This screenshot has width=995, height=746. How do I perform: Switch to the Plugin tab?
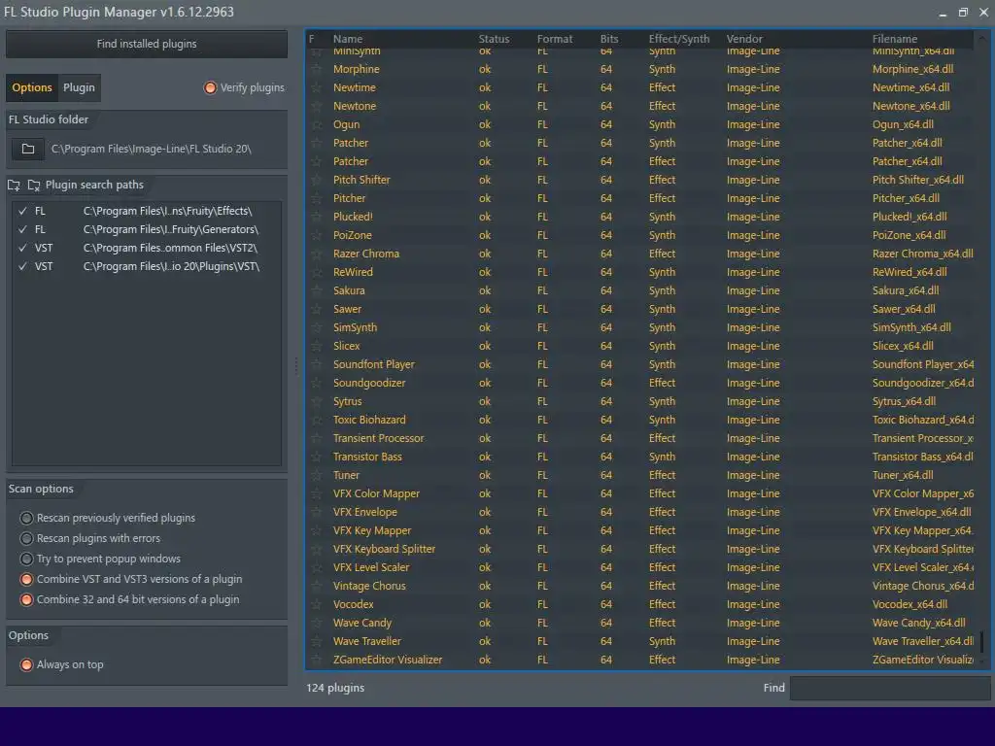coord(79,87)
